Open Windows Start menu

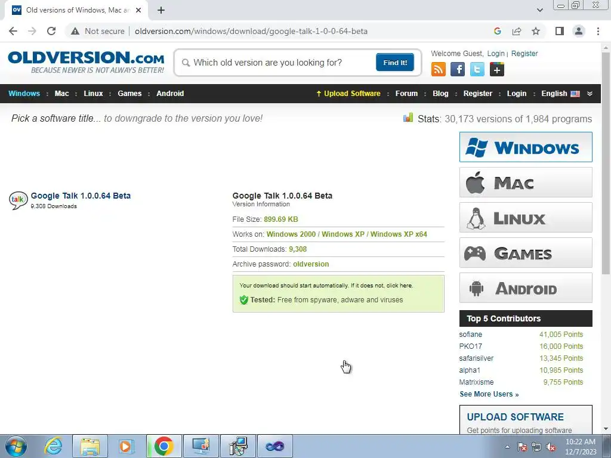[x=16, y=446]
